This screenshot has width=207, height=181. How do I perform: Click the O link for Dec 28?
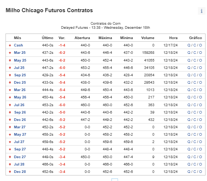[x=200, y=171]
